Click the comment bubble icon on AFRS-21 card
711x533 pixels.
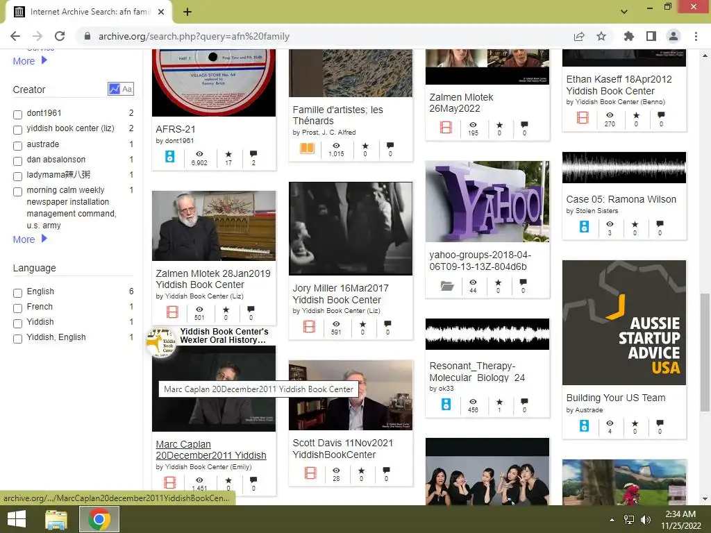point(253,154)
